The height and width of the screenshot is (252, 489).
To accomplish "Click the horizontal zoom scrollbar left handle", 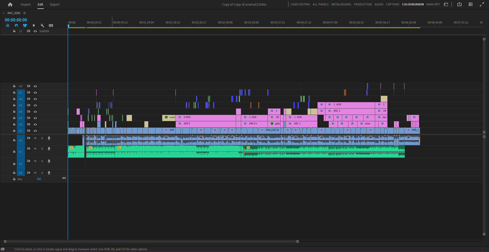I will [5, 241].
